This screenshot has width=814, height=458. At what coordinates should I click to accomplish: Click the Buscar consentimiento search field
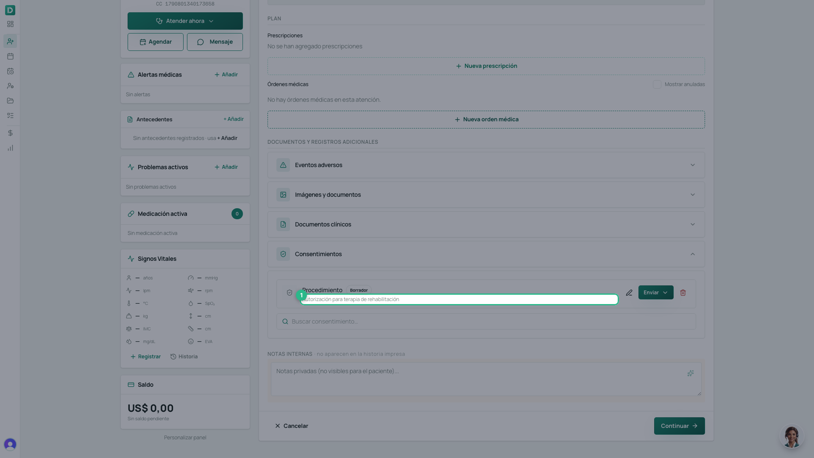point(486,321)
